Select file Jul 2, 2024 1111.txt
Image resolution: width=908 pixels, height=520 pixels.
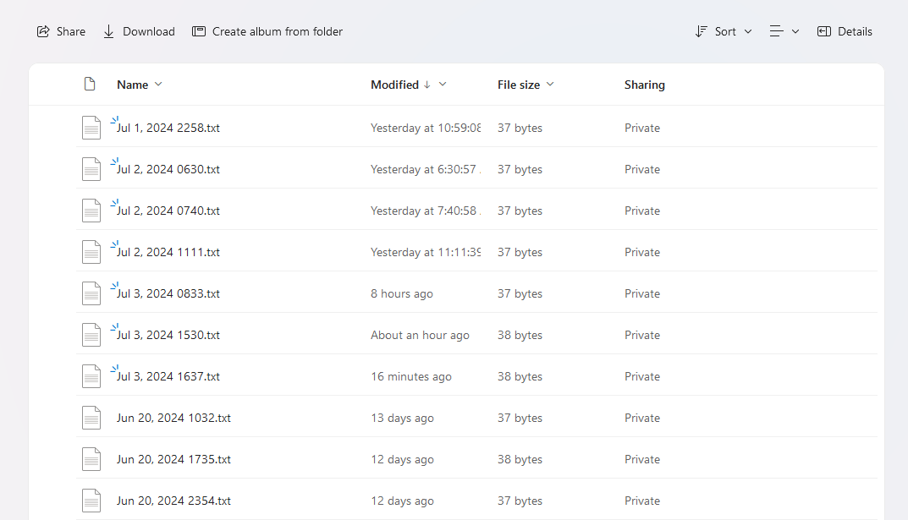click(168, 252)
